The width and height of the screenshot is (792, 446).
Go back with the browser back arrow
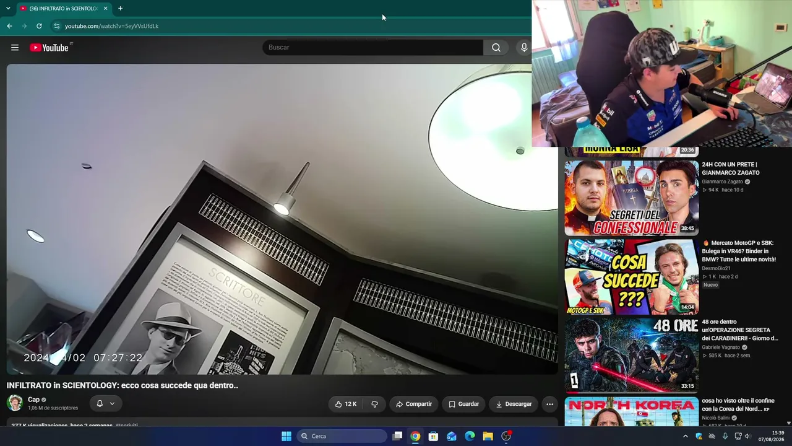tap(9, 26)
